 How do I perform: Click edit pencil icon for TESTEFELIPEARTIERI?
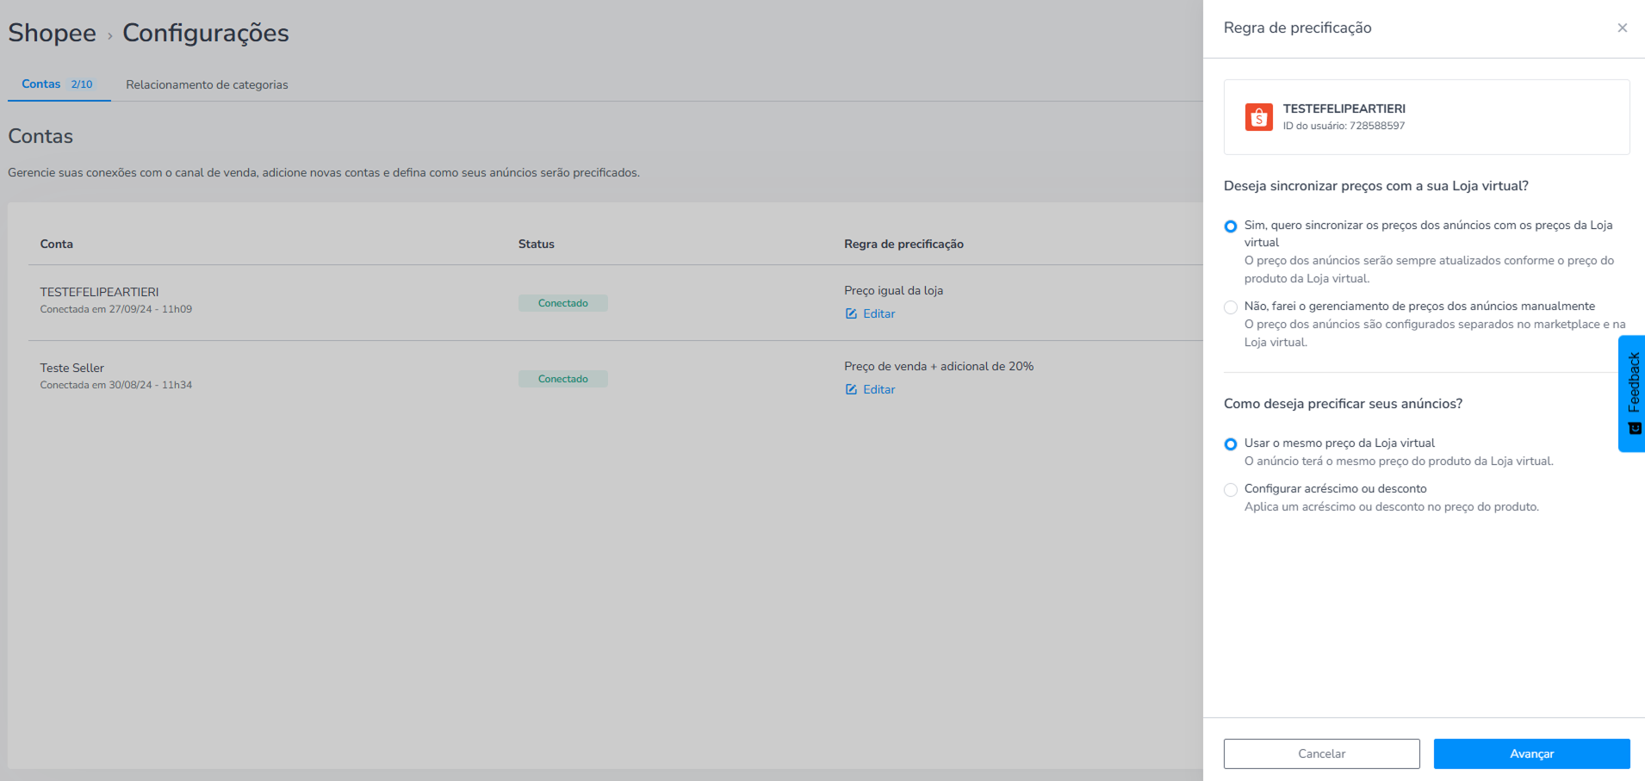click(x=851, y=313)
